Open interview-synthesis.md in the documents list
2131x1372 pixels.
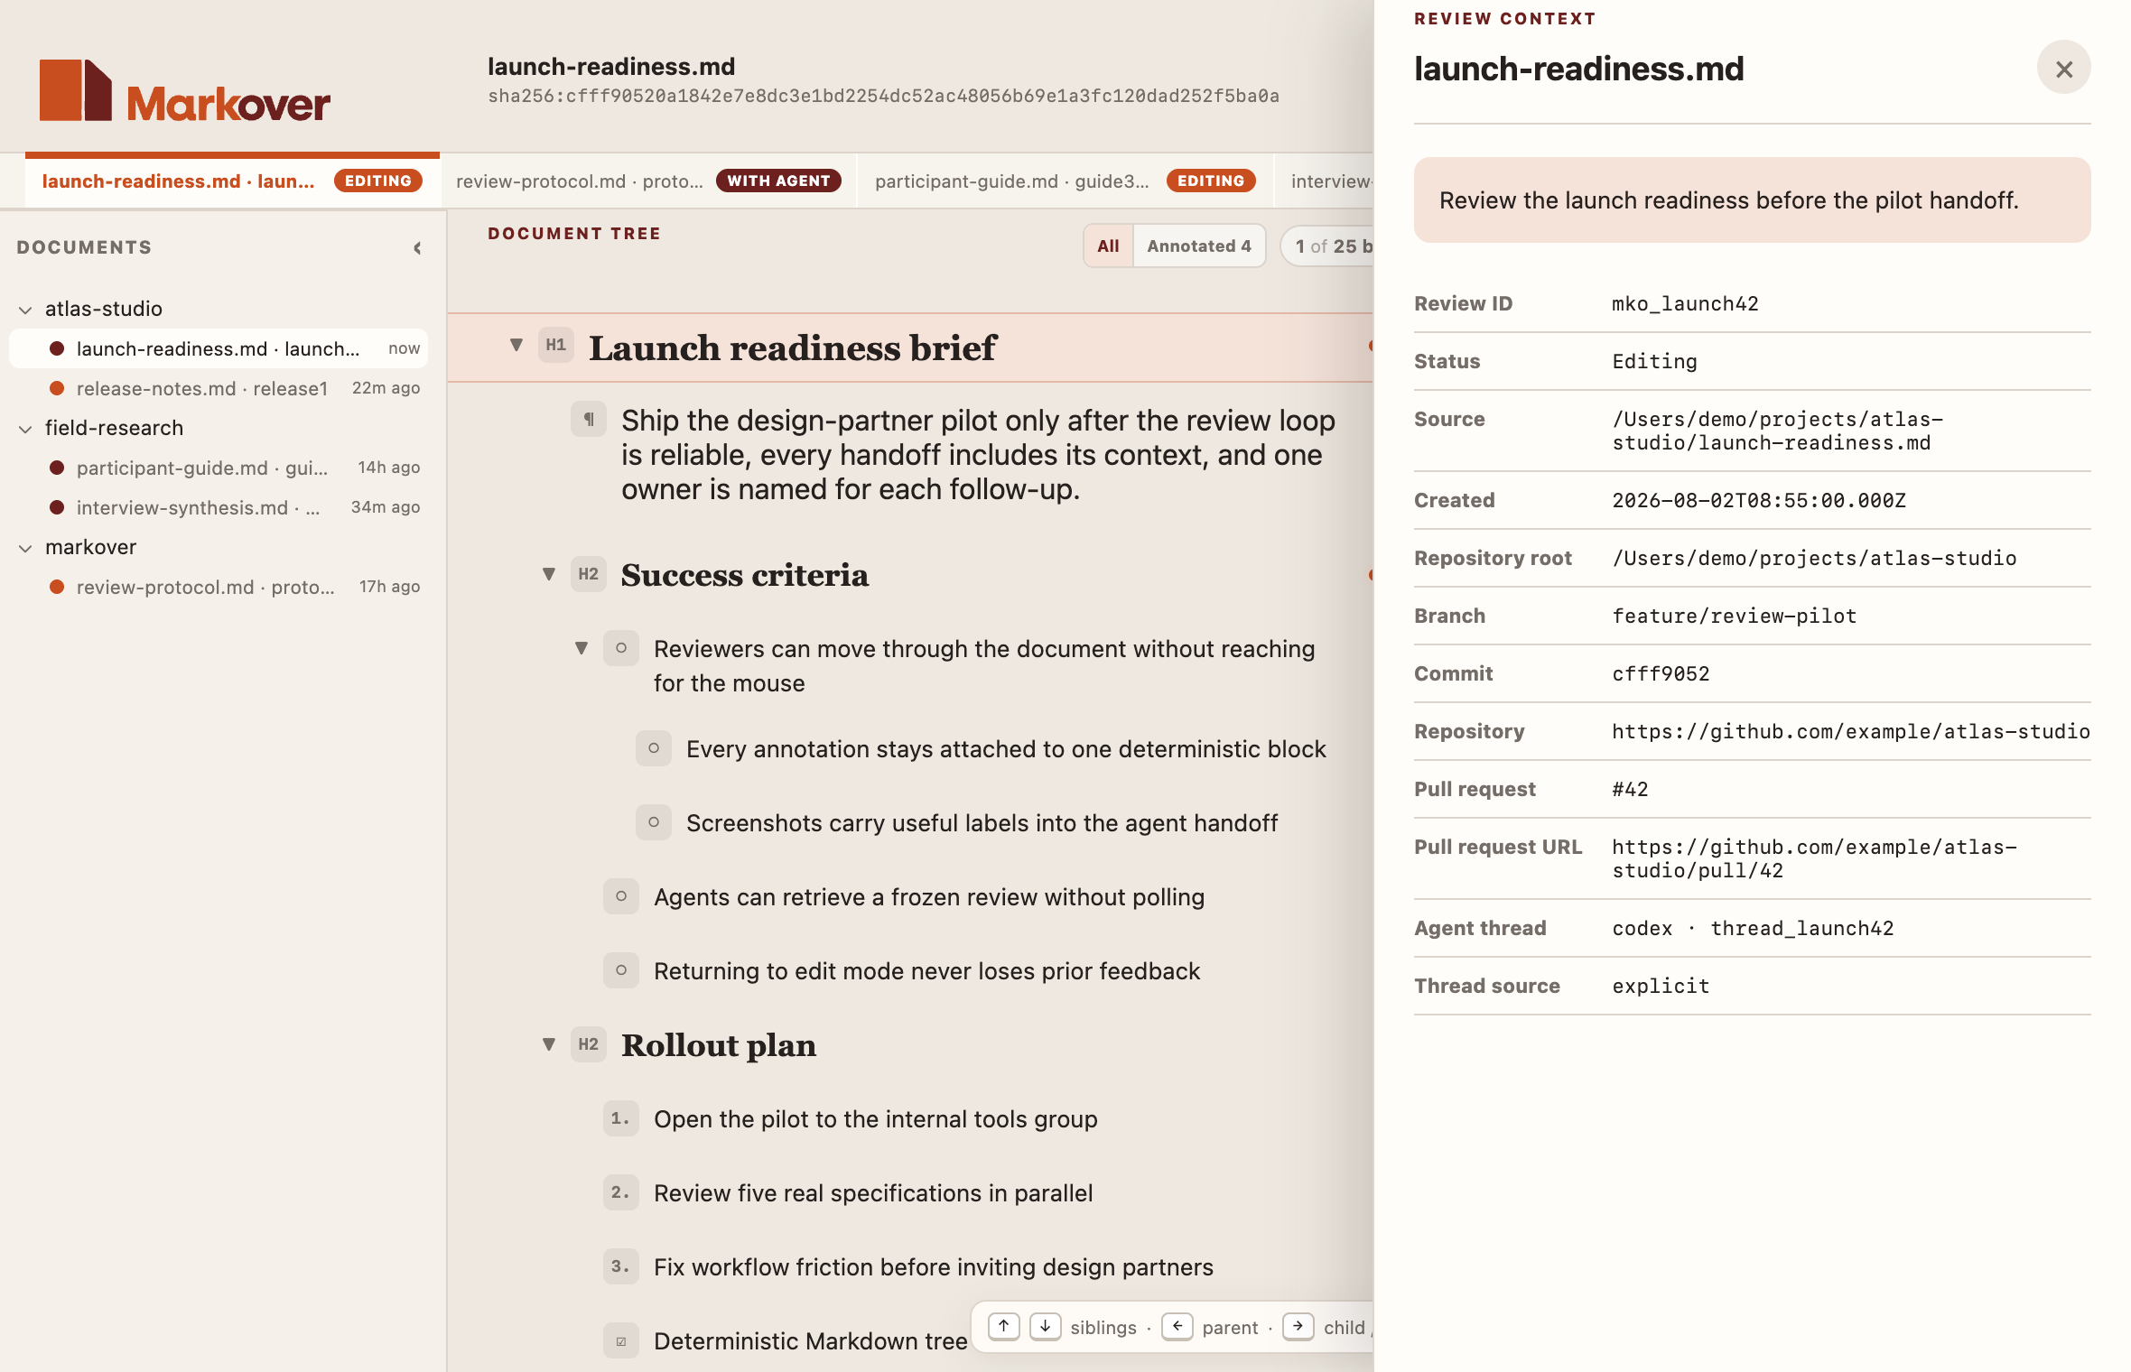218,507
